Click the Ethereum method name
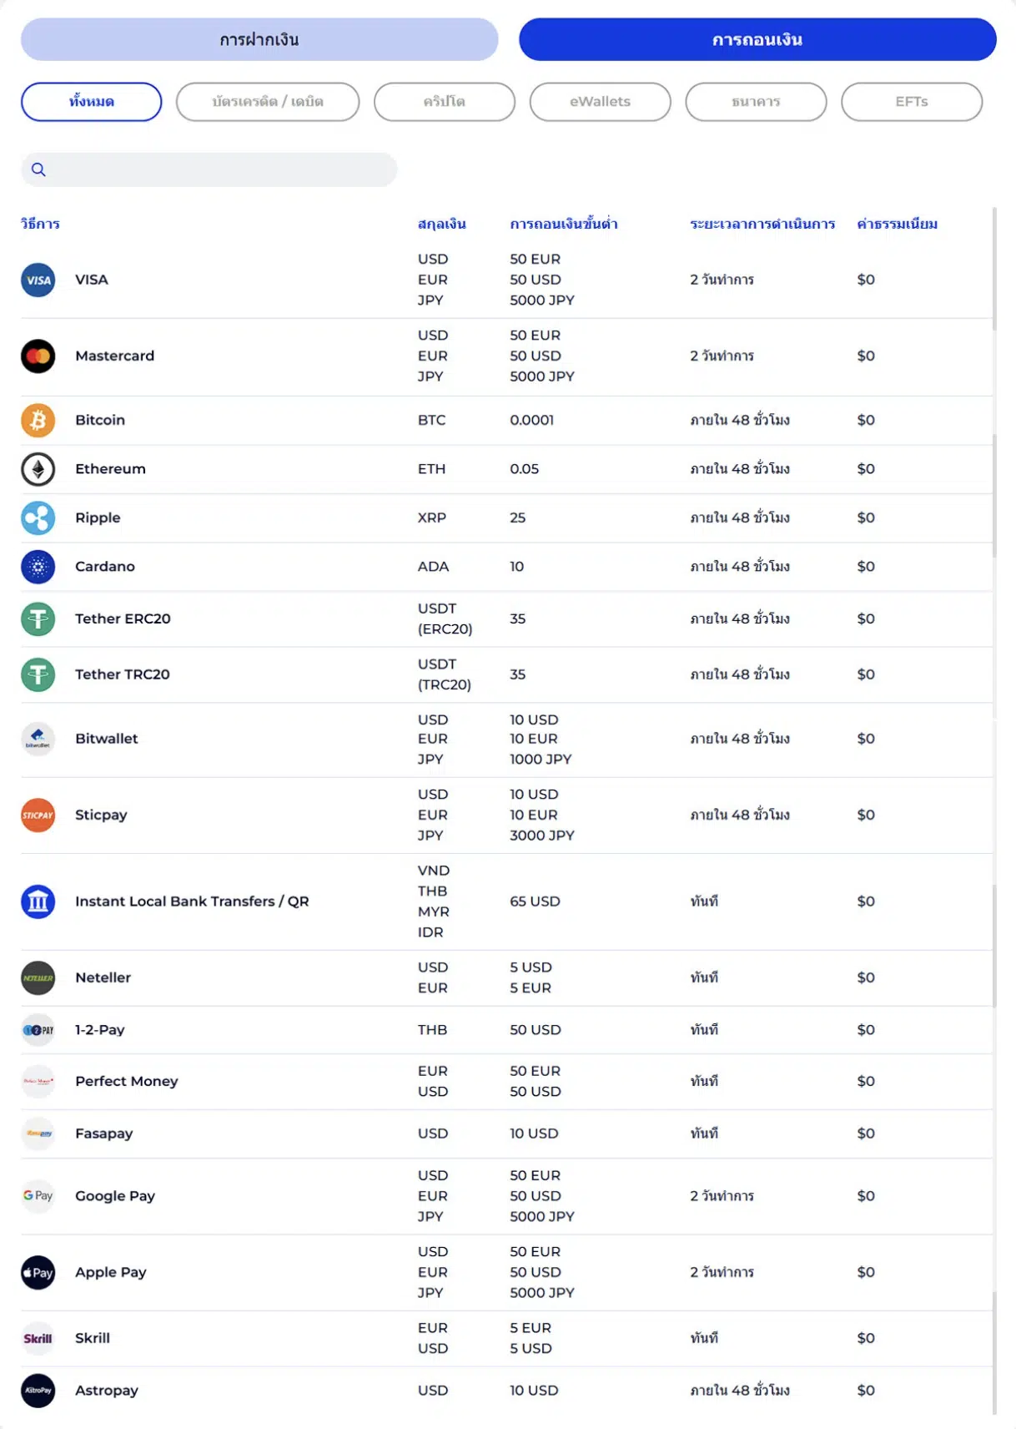Screen dimensions: 1016x1429 [110, 469]
